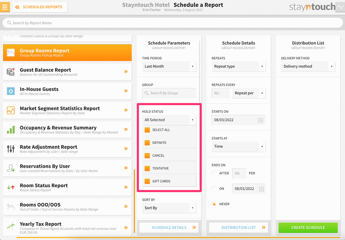Click the Rooms OOO/OOS bed icon
Viewport: 345px width, 240px height.
11,207
